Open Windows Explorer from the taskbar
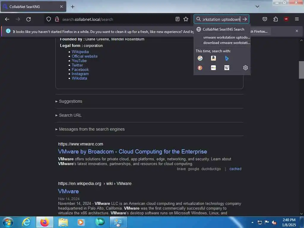304x228 pixels. coord(63,222)
